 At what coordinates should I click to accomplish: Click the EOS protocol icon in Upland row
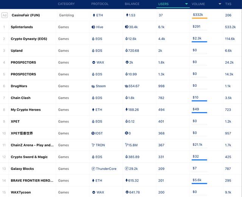pos(93,51)
